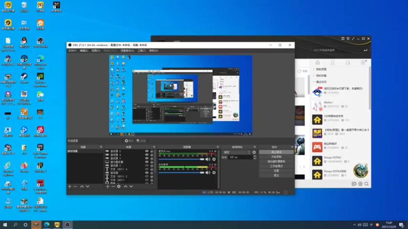Click the 设置 button in controls
The width and height of the screenshot is (408, 229).
(276, 170)
